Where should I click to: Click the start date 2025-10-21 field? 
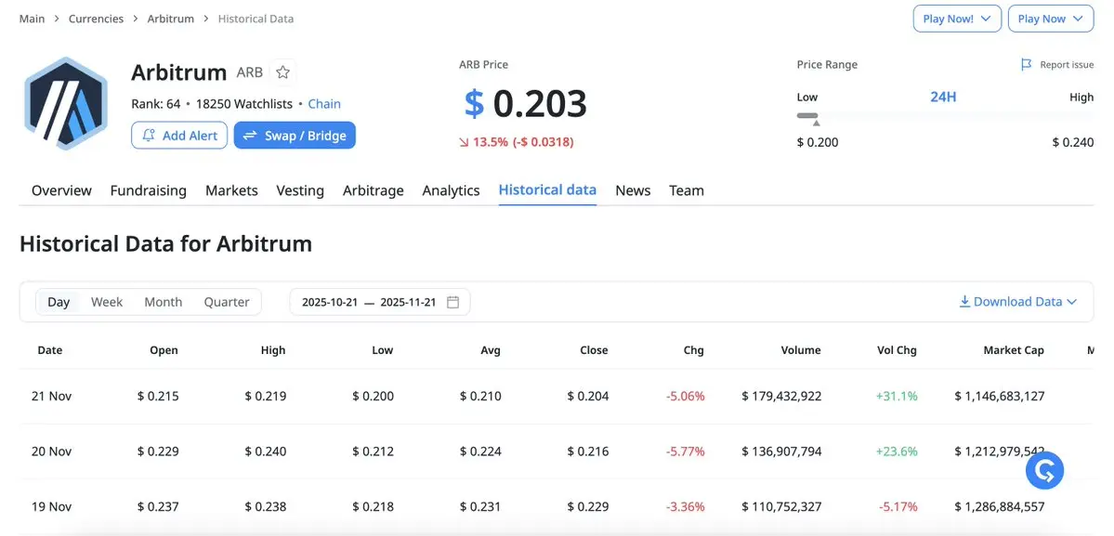(x=330, y=302)
